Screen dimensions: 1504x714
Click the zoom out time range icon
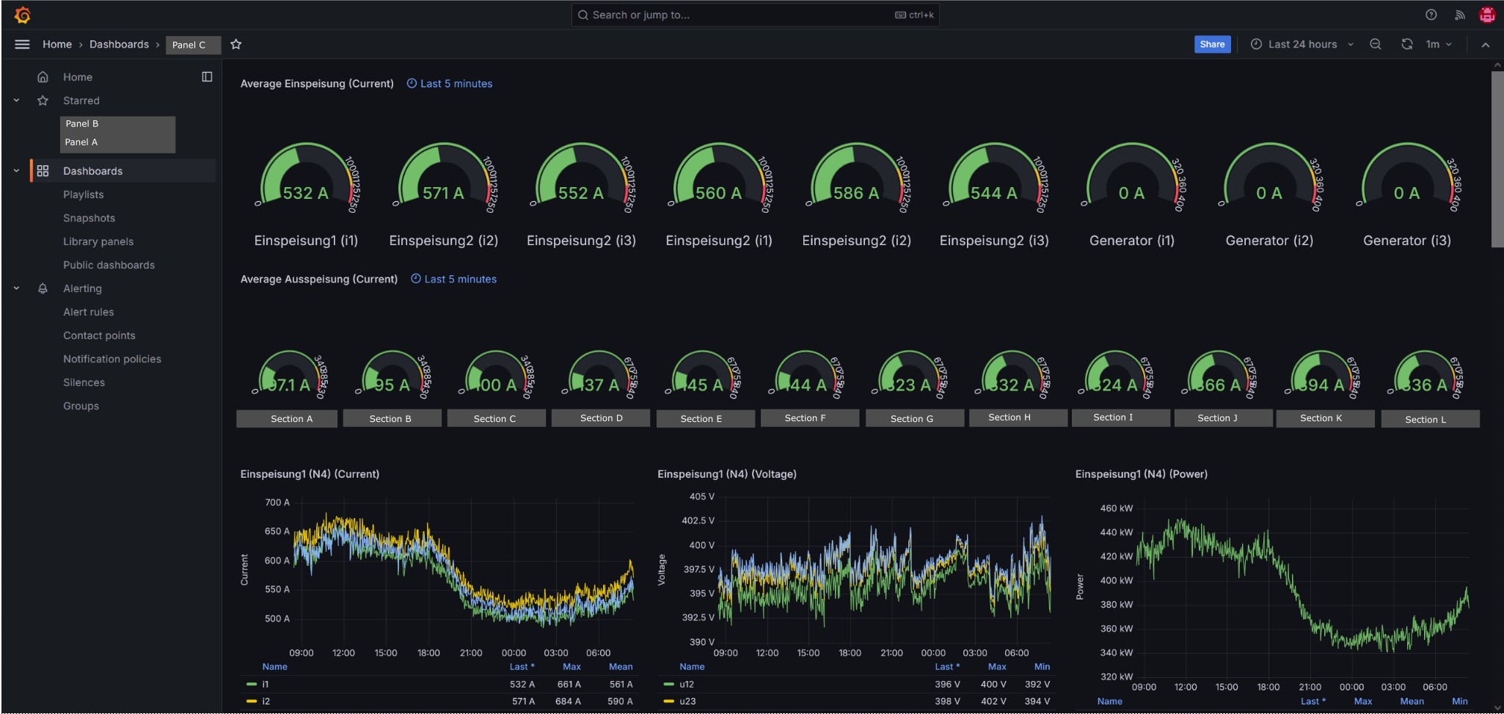pyautogui.click(x=1376, y=44)
